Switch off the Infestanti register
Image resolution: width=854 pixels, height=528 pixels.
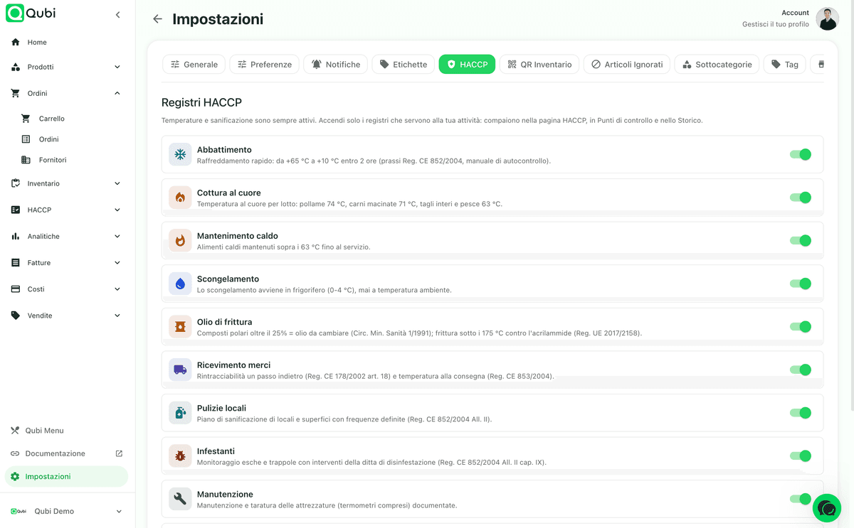point(801,456)
